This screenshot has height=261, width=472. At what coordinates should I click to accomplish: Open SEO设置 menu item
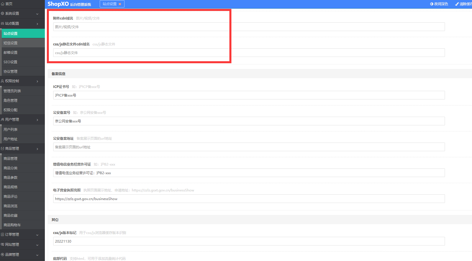(x=23, y=62)
